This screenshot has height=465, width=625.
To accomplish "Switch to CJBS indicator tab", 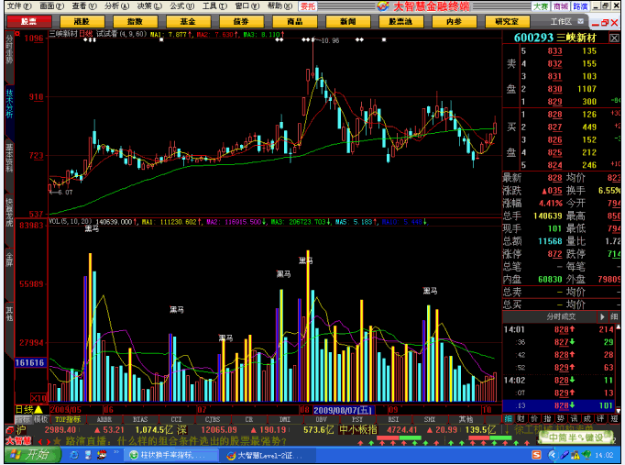I will tap(213, 419).
